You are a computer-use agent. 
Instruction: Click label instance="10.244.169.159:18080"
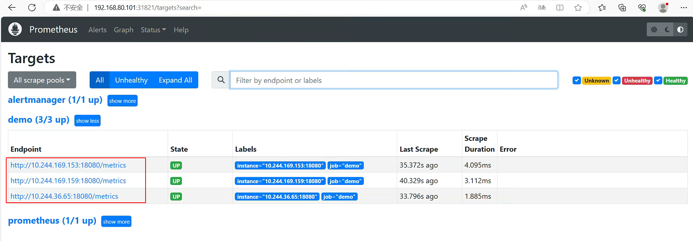tap(280, 181)
